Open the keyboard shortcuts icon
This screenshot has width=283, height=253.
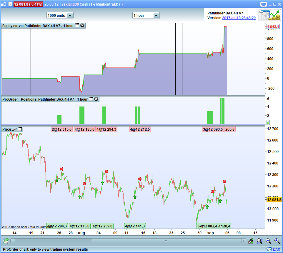point(263,4)
